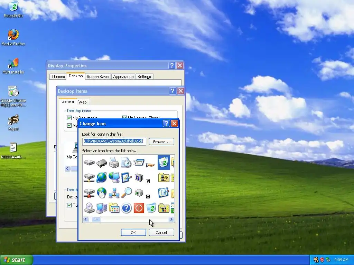Screen dimensions: 354x265
Task: Select the Google Chrome installer desktop icon
Action: (x=13, y=96)
